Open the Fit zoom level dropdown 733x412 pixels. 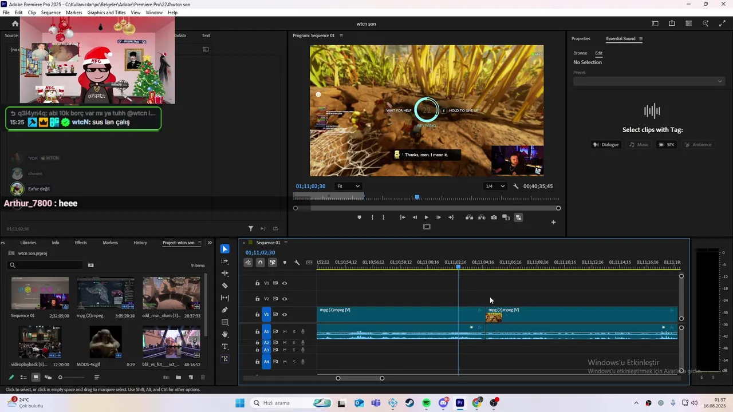[x=348, y=186]
